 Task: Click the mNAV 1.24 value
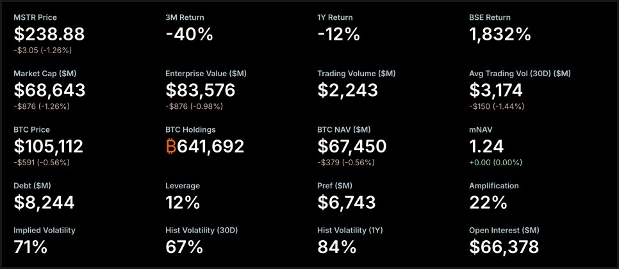click(486, 147)
